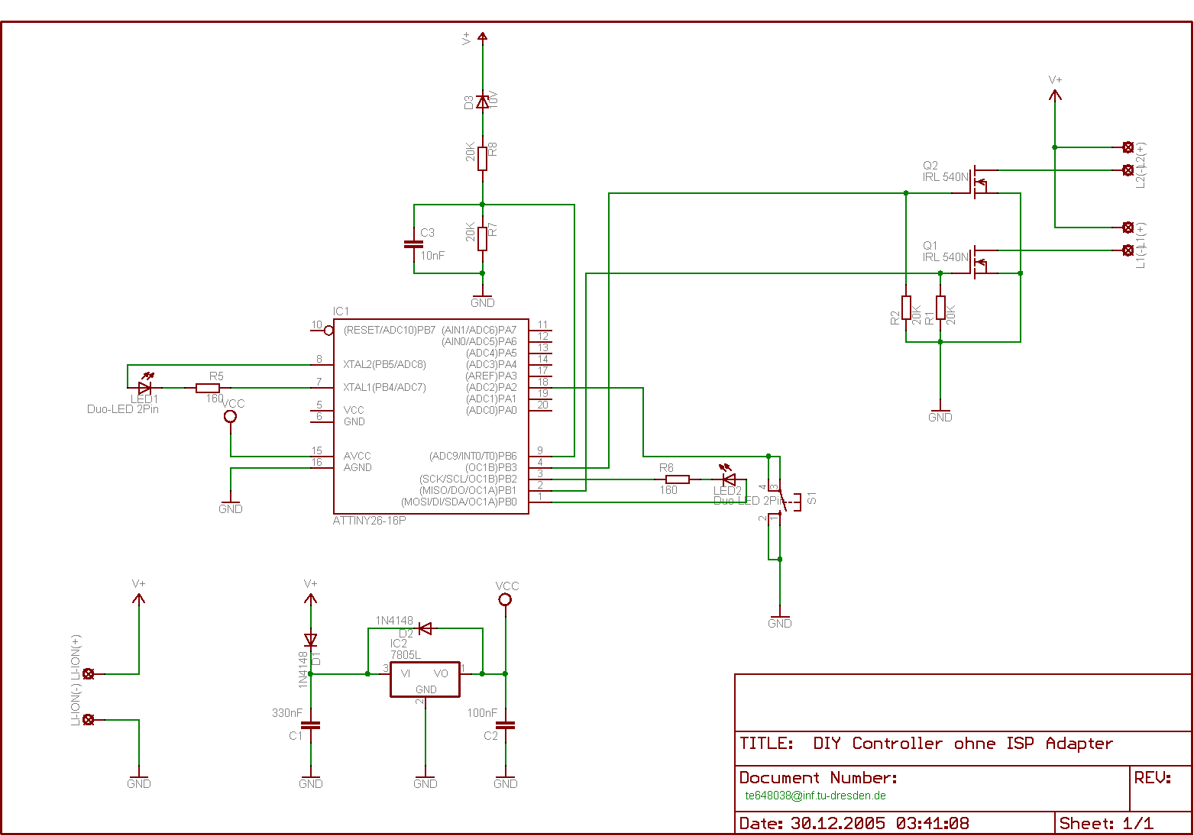Select the R6 160 ohm resistor
The image size is (1194, 836).
point(678,479)
